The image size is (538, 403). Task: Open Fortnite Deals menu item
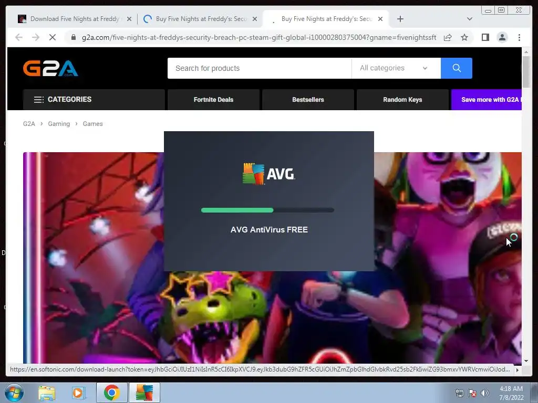(x=213, y=100)
